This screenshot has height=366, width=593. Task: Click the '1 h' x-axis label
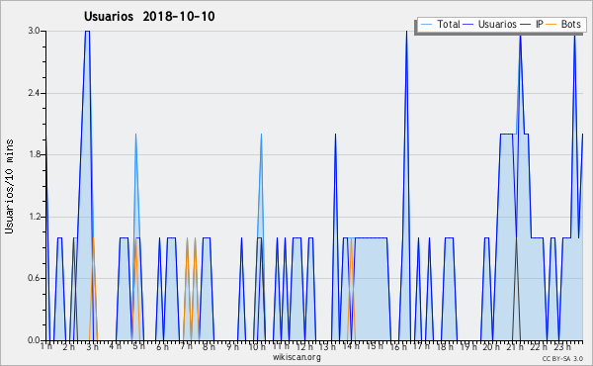tap(46, 346)
